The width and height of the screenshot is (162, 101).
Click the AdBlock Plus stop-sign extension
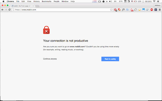point(152,10)
